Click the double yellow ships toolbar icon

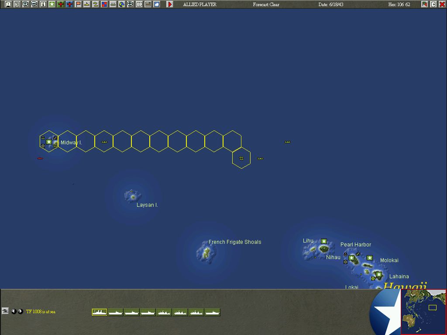tap(96, 4)
